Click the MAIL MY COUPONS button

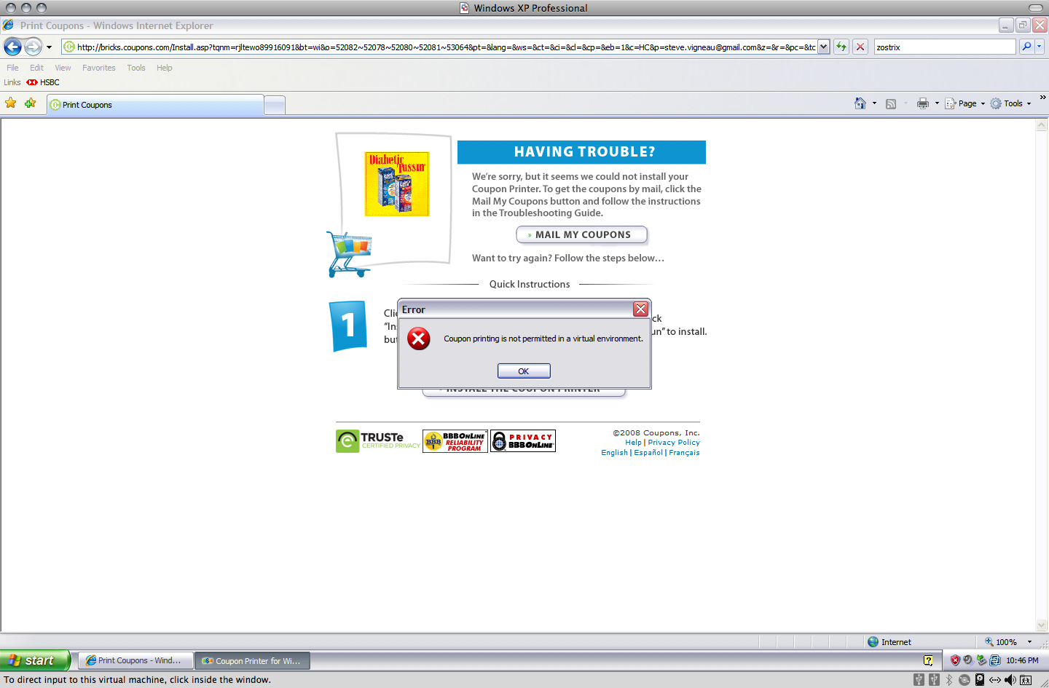581,234
